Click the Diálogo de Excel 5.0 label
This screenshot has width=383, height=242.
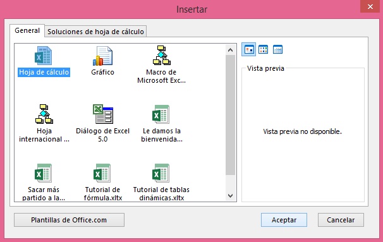click(102, 135)
